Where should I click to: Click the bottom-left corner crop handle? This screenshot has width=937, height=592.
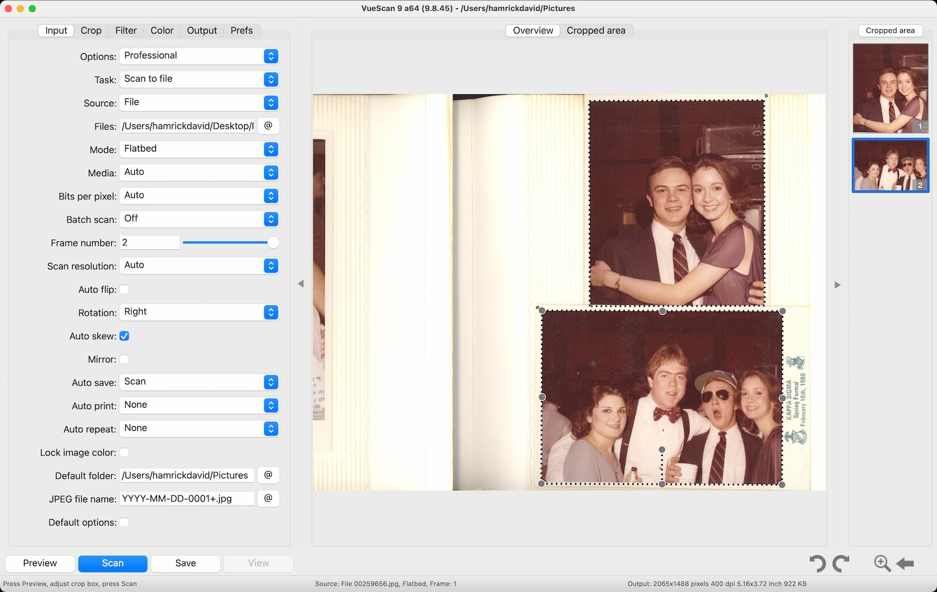[x=542, y=483]
